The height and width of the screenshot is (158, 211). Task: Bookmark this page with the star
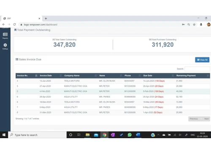tap(194, 24)
